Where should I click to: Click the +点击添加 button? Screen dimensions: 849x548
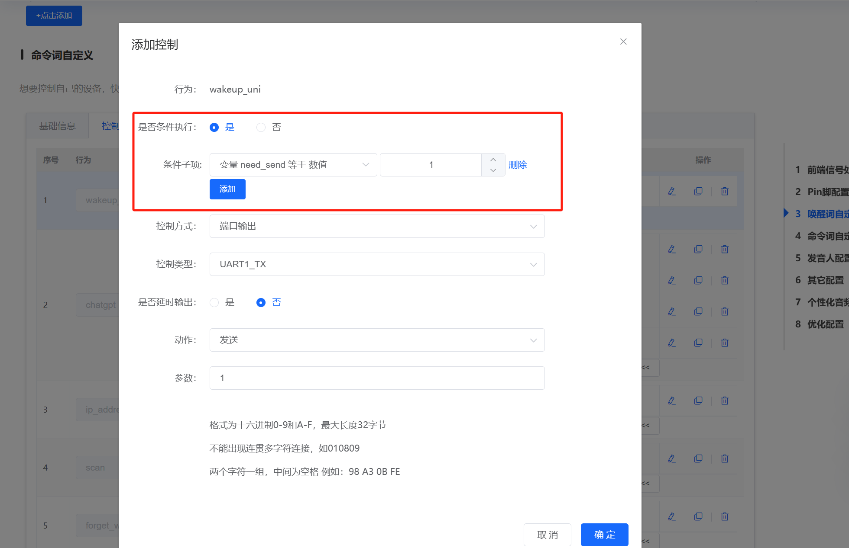tap(54, 16)
